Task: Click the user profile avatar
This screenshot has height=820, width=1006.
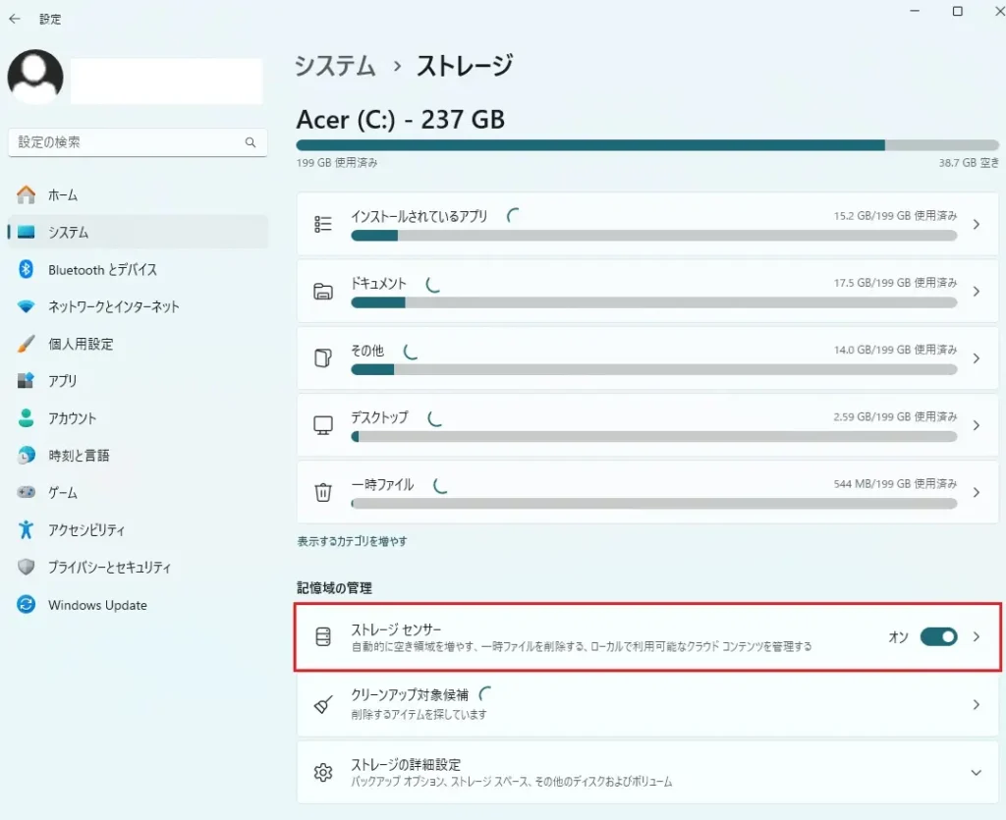Action: click(35, 77)
